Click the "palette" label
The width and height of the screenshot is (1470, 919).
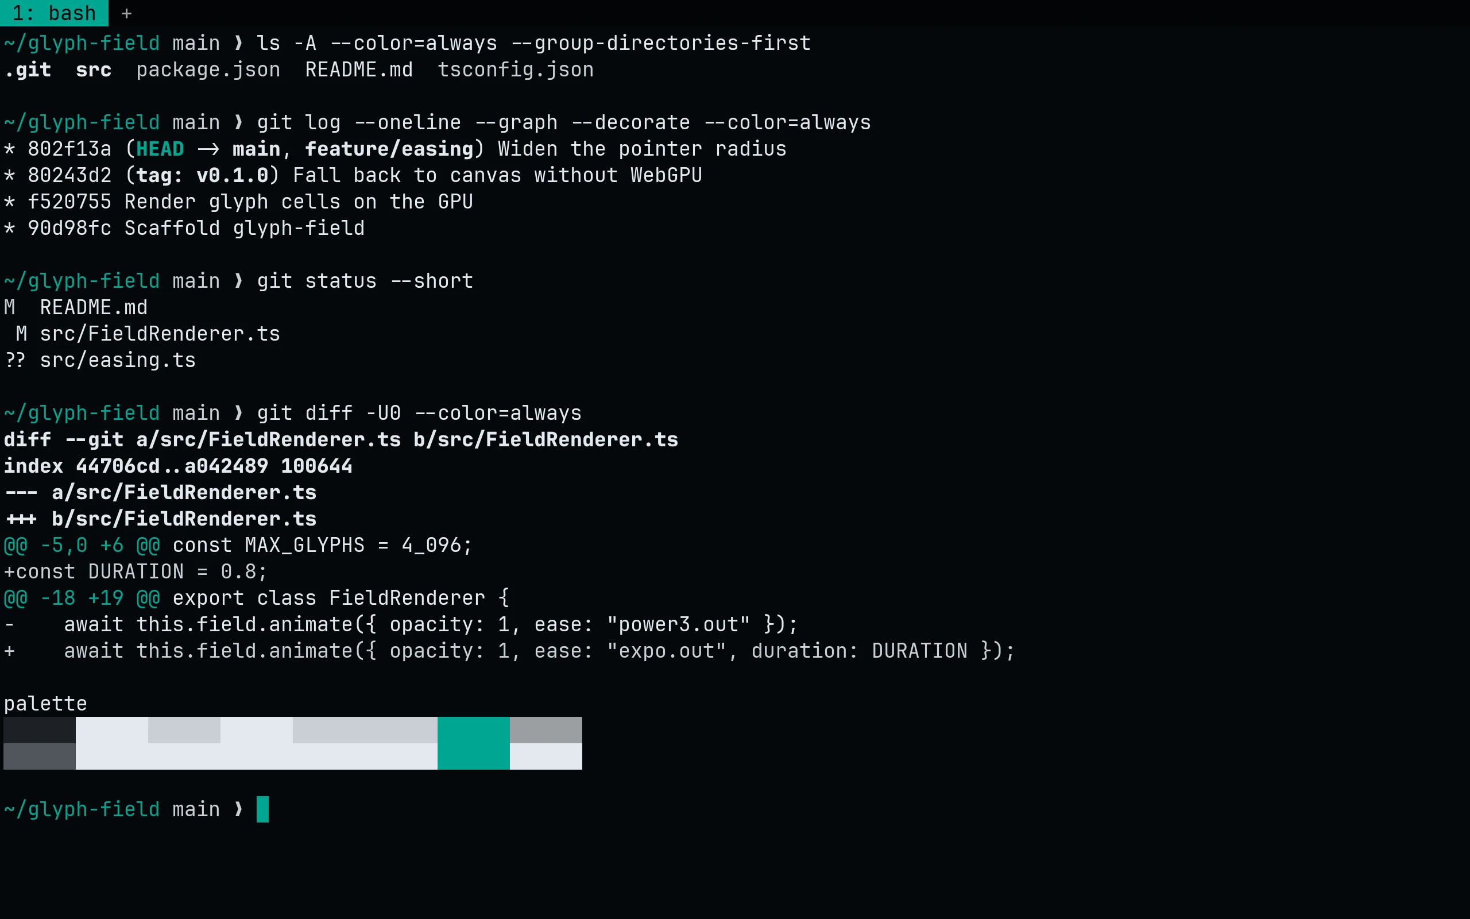coord(45,704)
